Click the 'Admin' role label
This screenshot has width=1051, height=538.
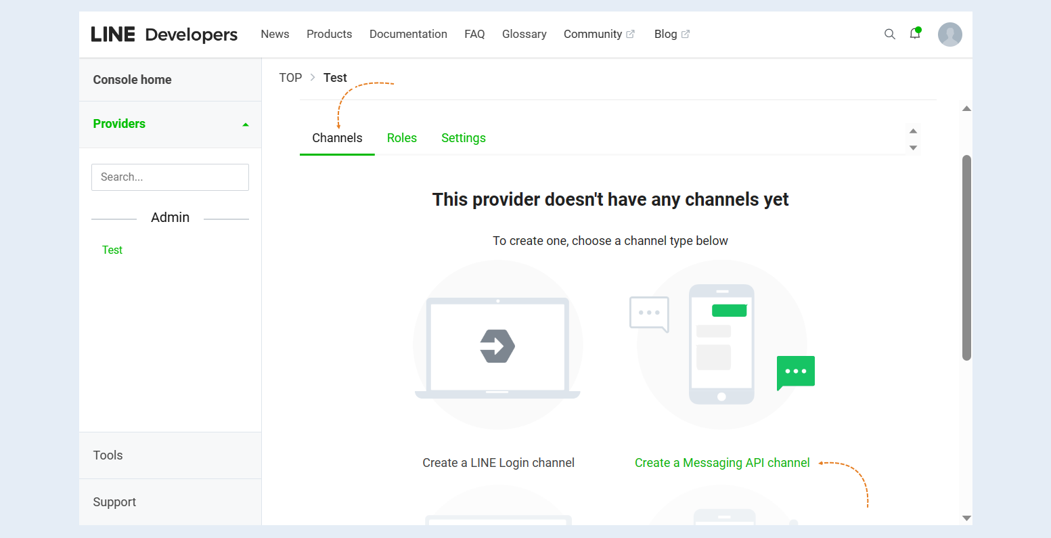coord(170,217)
